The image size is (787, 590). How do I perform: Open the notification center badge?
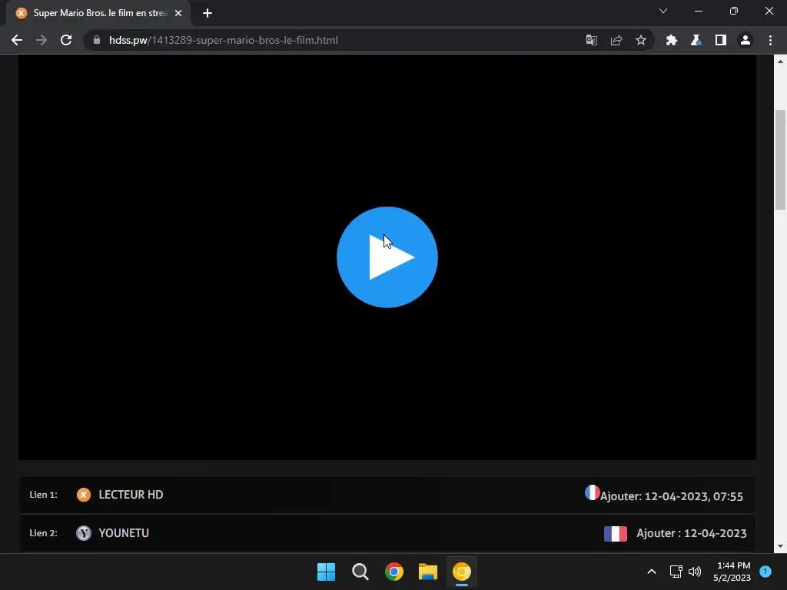[765, 572]
